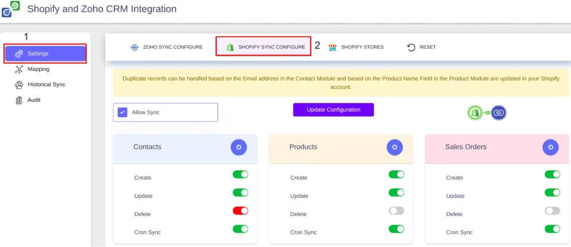Viewport: 571px width, 247px height.
Task: Enable Delete toggle under Sales Orders
Action: (553, 211)
